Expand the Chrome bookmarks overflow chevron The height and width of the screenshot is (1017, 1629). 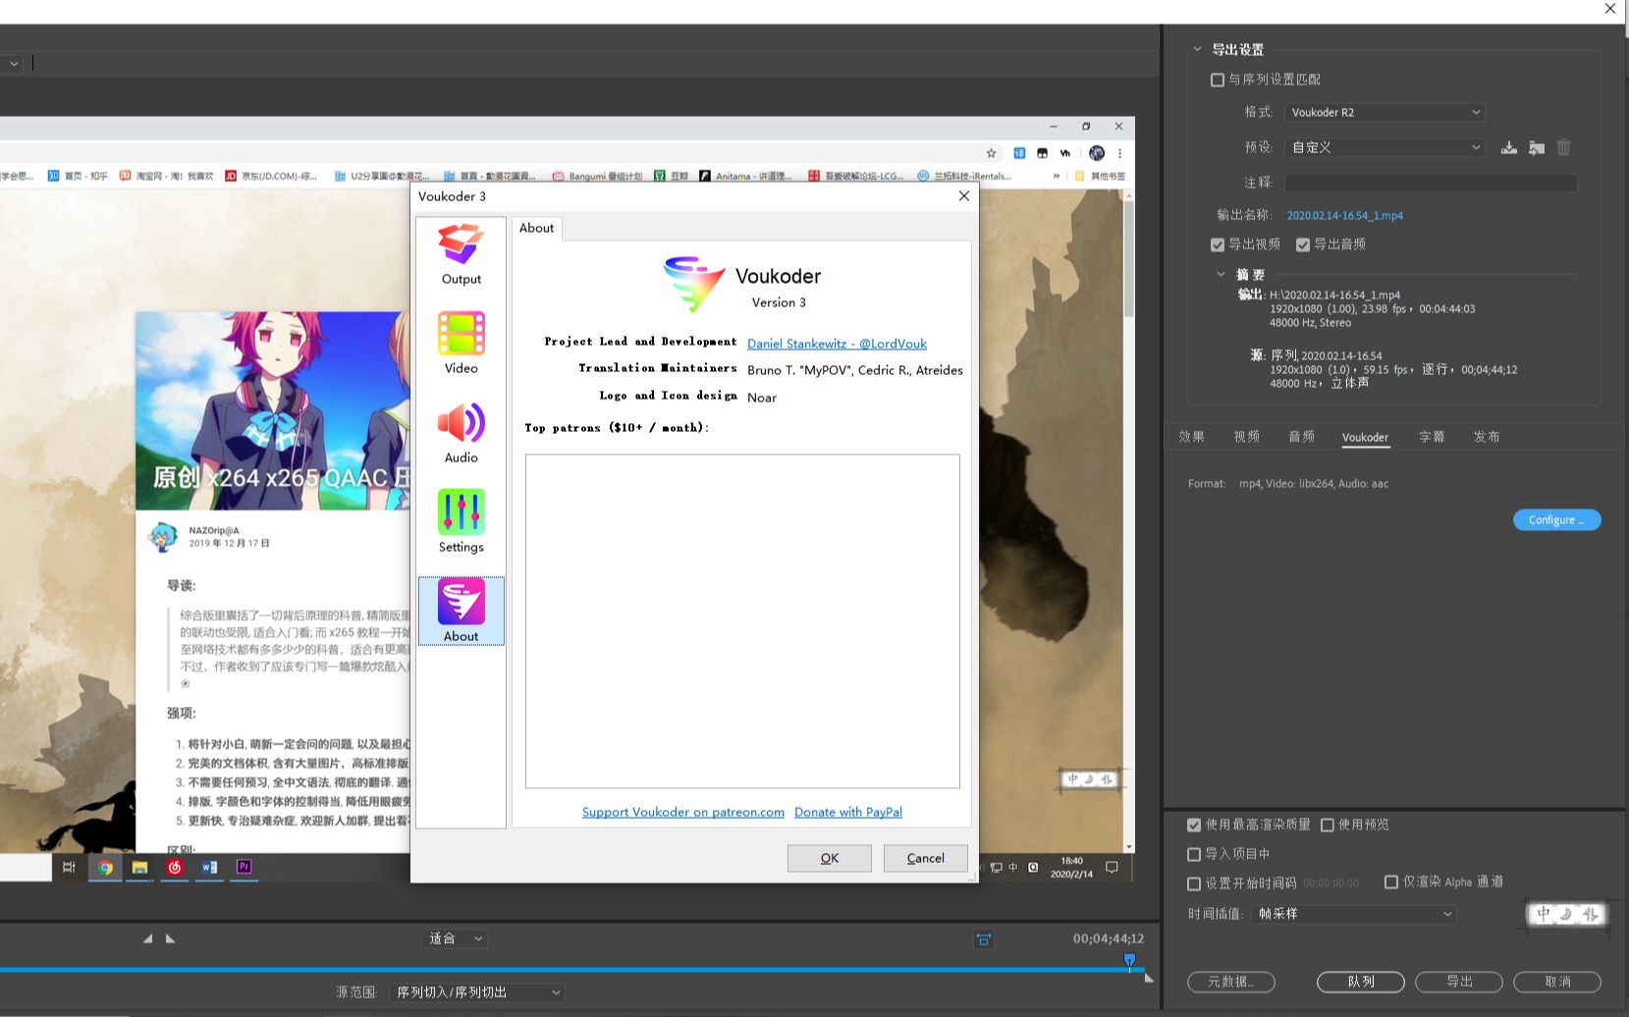pos(1057,177)
